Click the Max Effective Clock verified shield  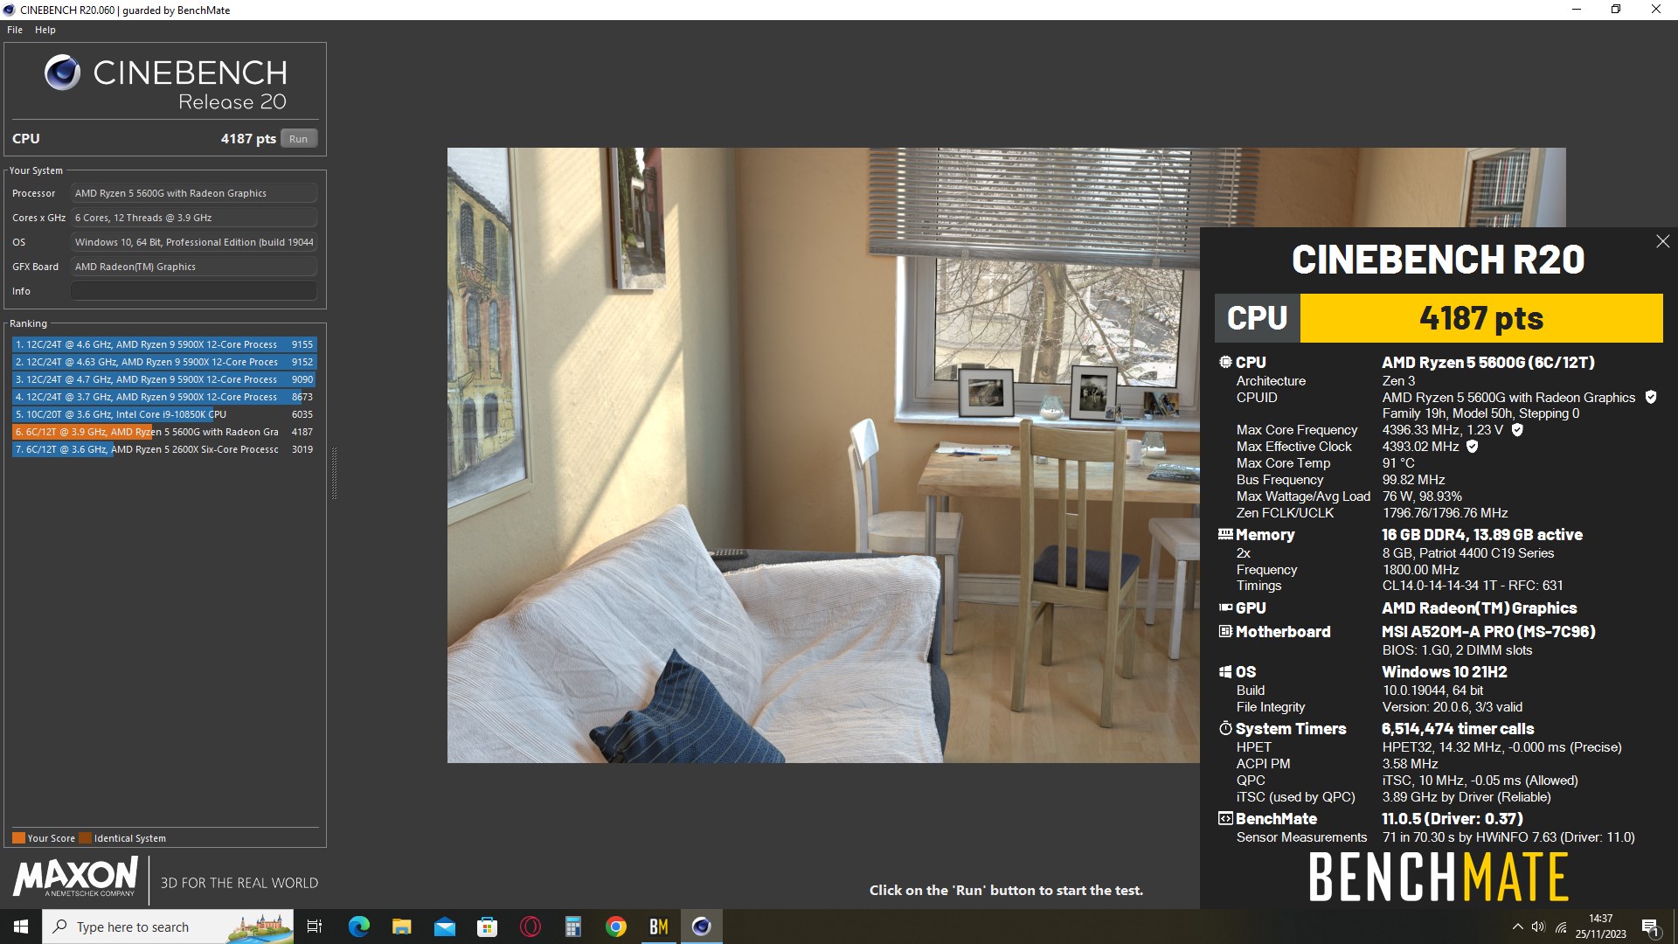[x=1472, y=447]
